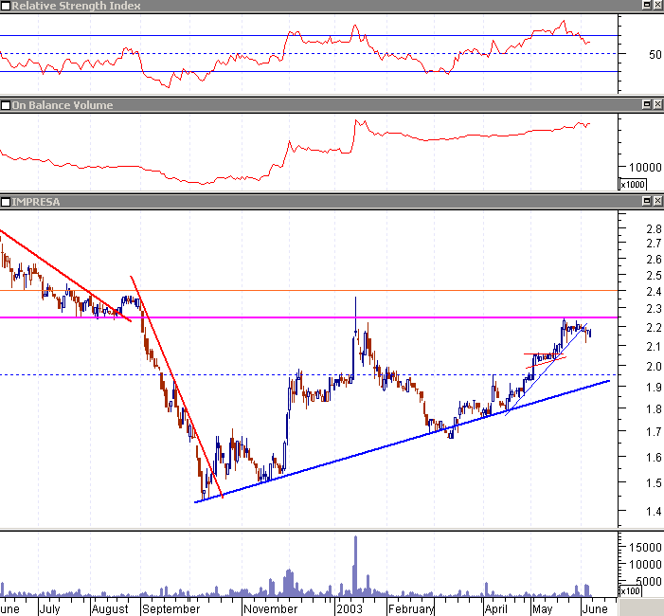664x616 pixels.
Task: Select the steep red downtrend line in September
Action: (x=176, y=387)
